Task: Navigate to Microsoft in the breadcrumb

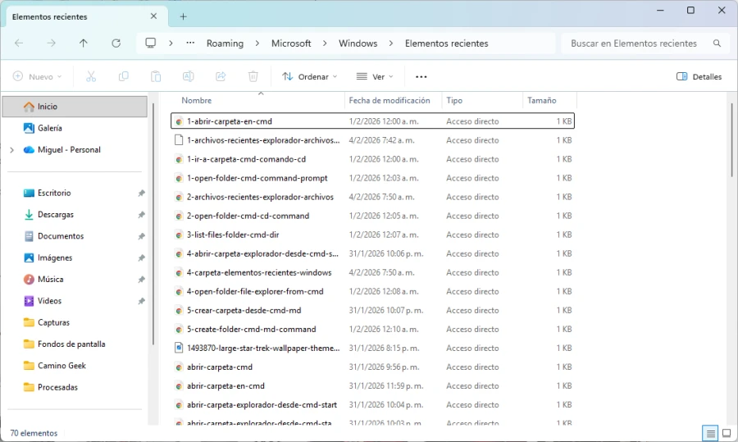Action: click(x=291, y=43)
